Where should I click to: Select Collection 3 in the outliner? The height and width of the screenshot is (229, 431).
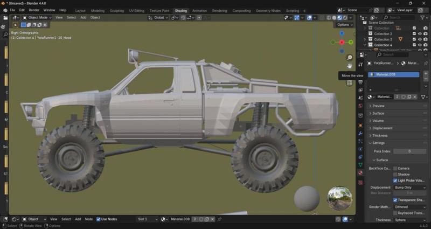[383, 39]
